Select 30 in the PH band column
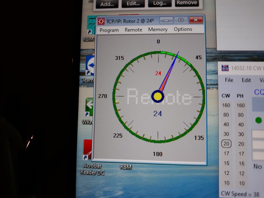 (241, 134)
